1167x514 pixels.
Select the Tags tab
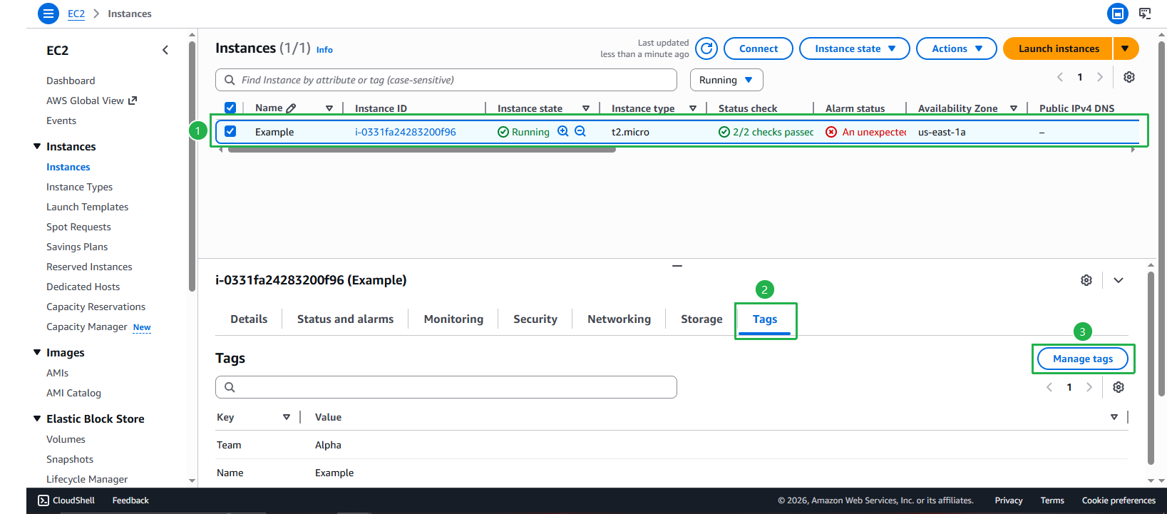pos(765,319)
